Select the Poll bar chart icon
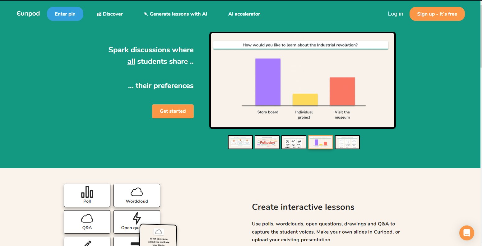Image resolution: width=482 pixels, height=246 pixels. tap(87, 192)
